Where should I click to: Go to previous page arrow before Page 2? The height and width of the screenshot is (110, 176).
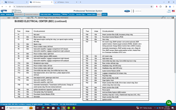[17, 18]
